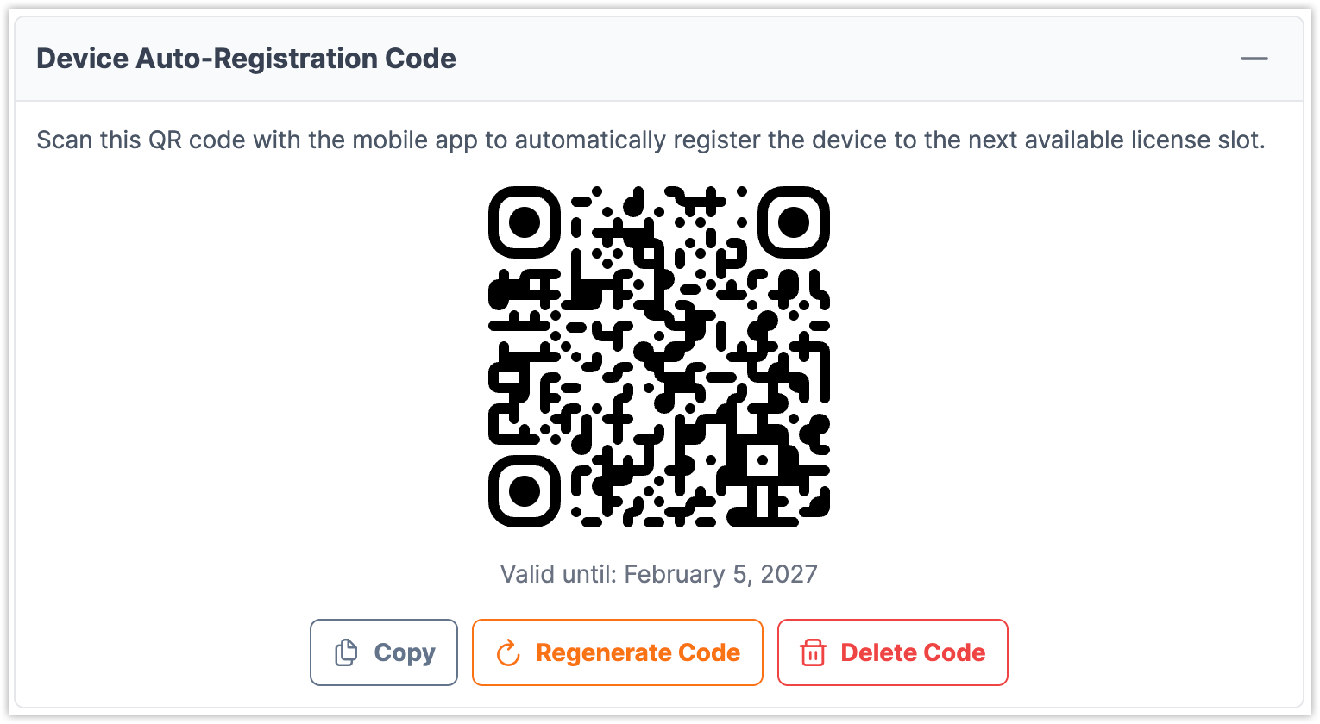Click the copy pages icon
The width and height of the screenshot is (1320, 724).
pyautogui.click(x=346, y=653)
